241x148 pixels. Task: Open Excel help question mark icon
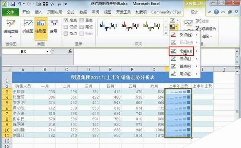point(216,12)
